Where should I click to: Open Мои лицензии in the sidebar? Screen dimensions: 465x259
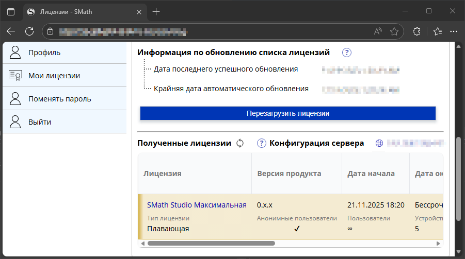65,76
